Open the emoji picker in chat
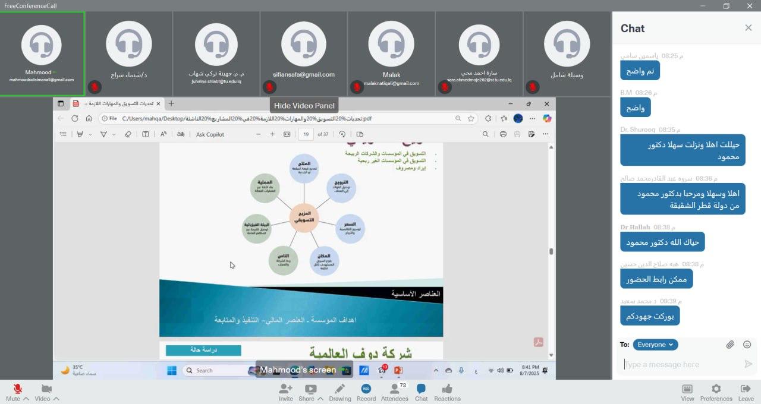The height and width of the screenshot is (404, 761). [x=747, y=345]
